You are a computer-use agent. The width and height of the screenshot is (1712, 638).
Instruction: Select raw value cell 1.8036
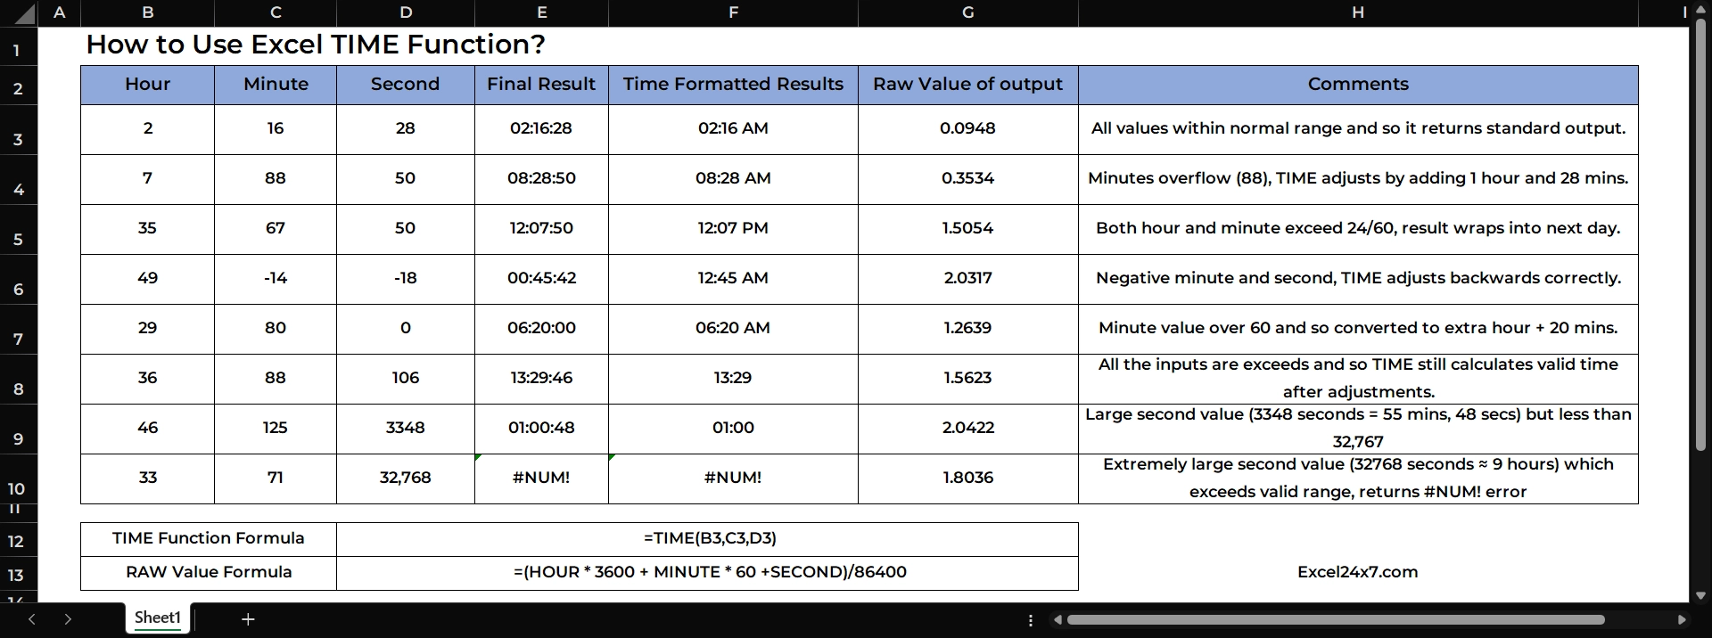(968, 479)
